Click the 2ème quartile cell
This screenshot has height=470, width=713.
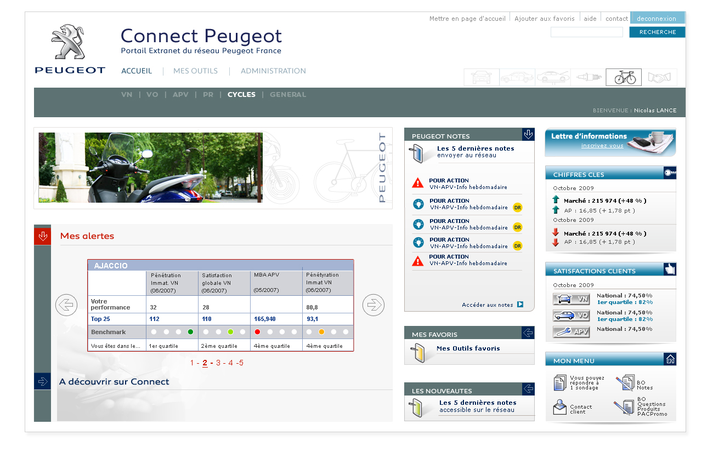pos(224,346)
